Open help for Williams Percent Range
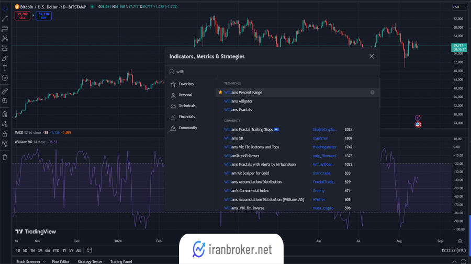Viewport: 471px width, 264px height. 373,93
